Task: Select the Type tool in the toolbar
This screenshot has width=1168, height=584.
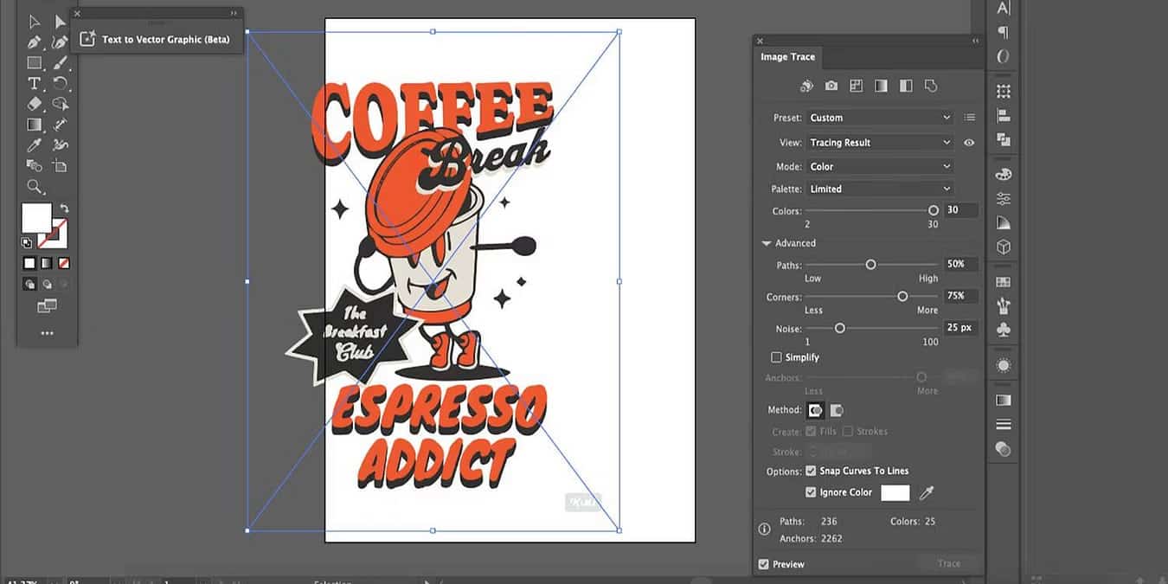Action: click(x=34, y=83)
